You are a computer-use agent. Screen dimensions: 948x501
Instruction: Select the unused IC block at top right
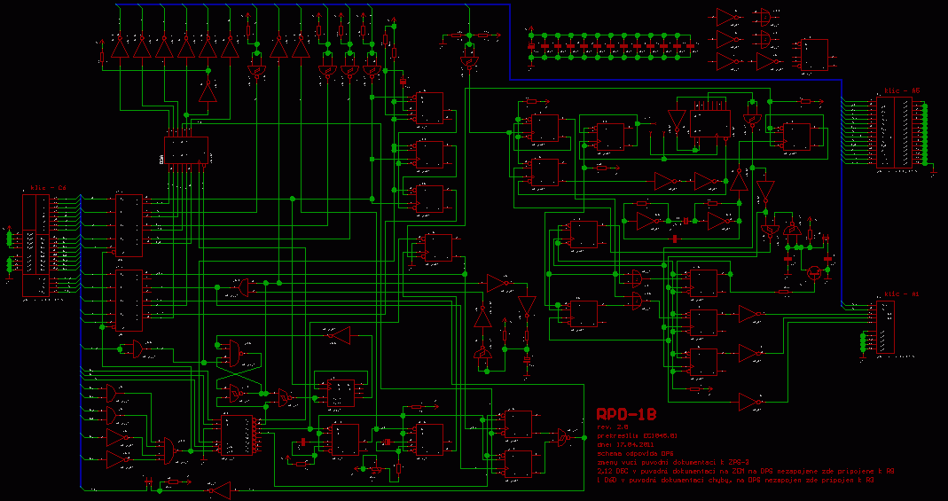(x=814, y=54)
